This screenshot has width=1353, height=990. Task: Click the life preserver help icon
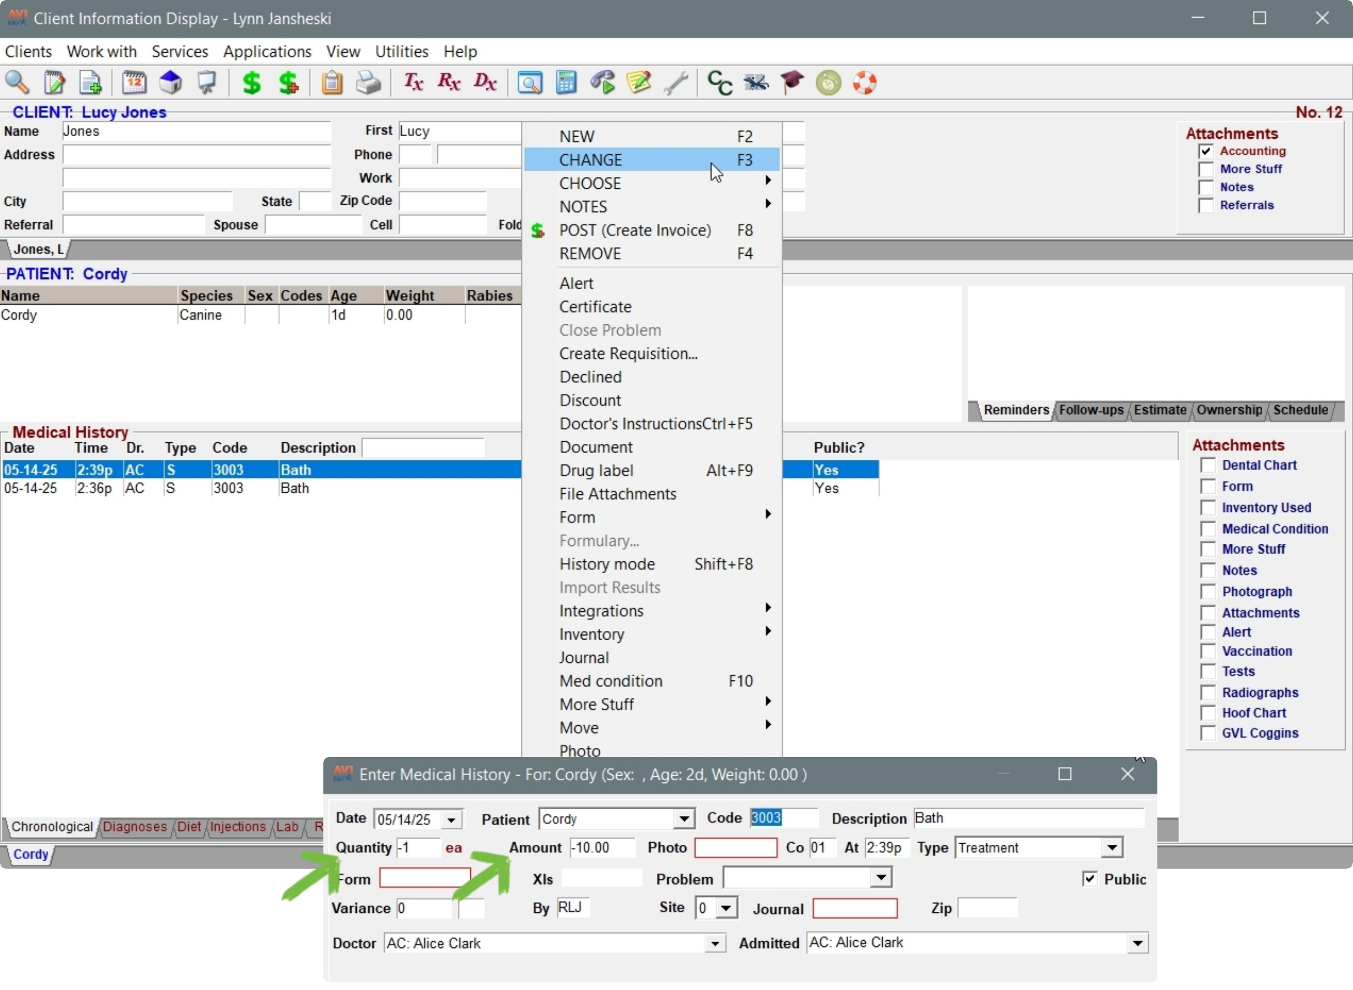tap(865, 82)
